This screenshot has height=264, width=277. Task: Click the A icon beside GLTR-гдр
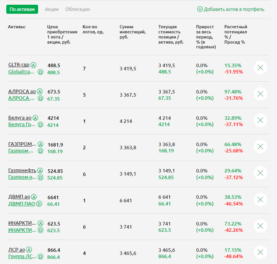(x=33, y=65)
